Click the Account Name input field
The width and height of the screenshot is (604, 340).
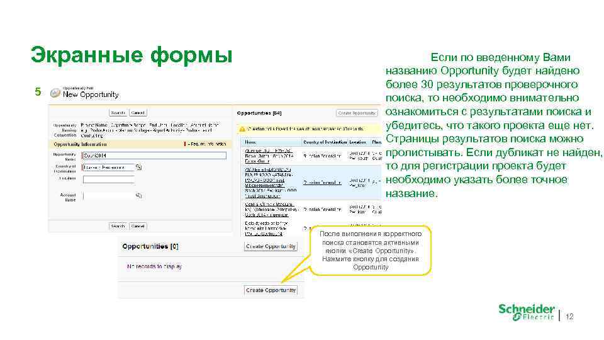pos(108,195)
